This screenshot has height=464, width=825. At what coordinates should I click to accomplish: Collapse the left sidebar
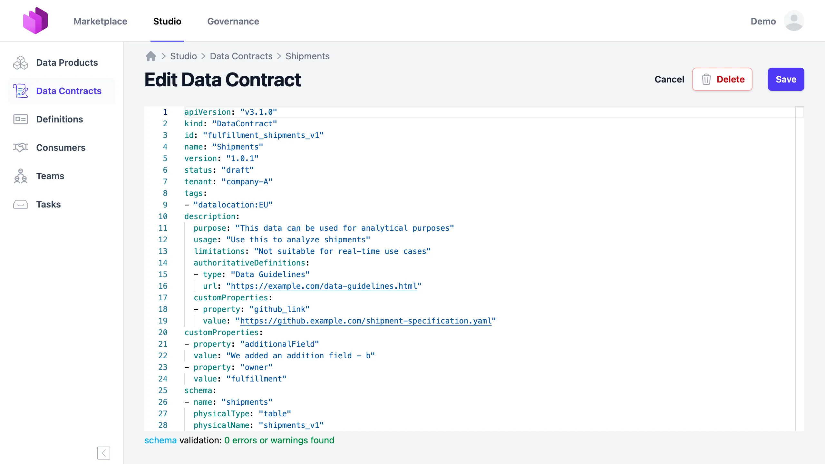103,453
